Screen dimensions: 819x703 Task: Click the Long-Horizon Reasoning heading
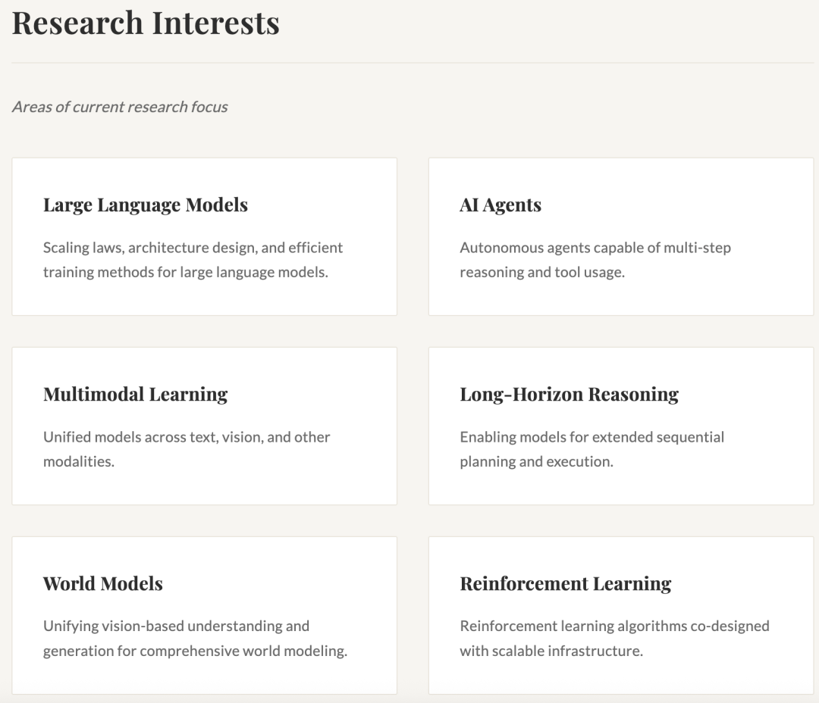pos(569,394)
